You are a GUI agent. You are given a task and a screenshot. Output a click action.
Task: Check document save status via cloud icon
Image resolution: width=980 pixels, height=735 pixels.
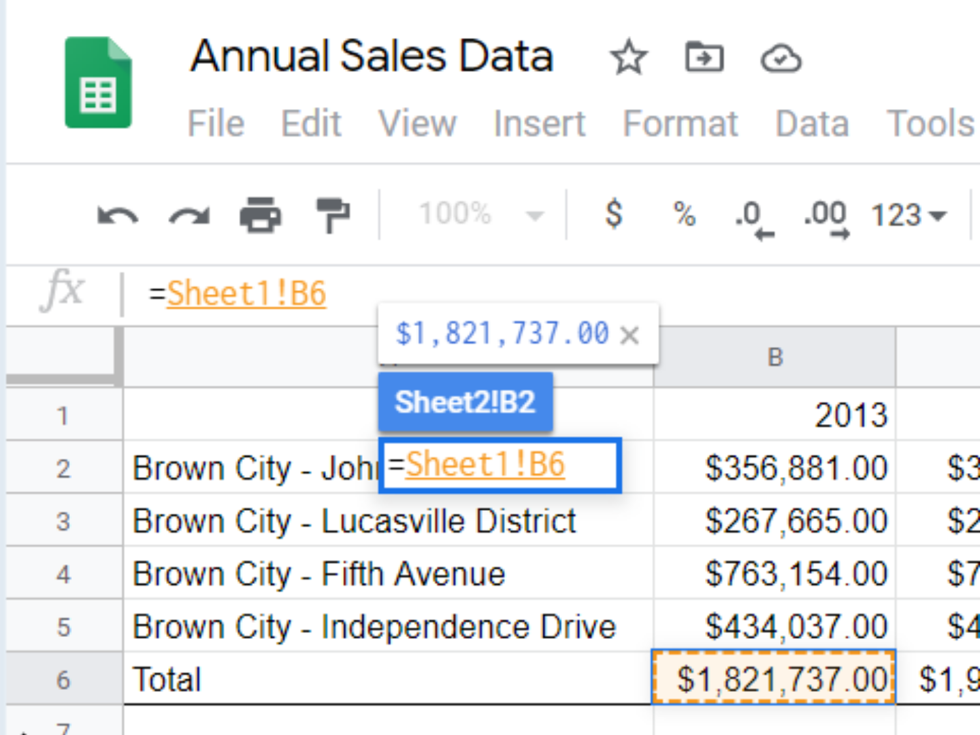pyautogui.click(x=780, y=57)
